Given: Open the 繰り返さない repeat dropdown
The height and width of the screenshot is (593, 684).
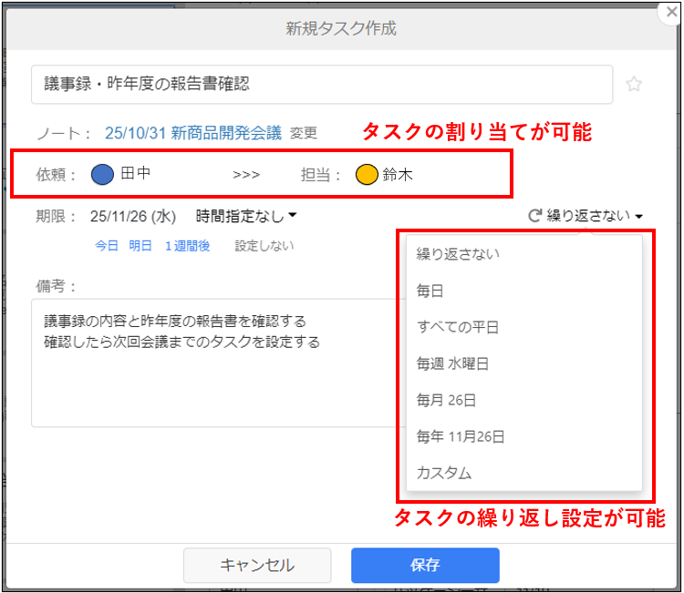Looking at the screenshot, I should 588,216.
